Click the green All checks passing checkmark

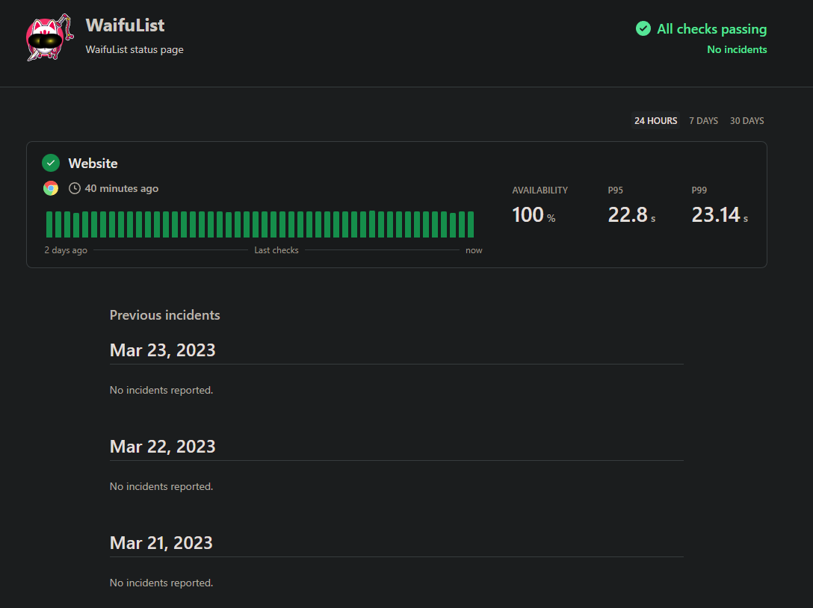[643, 29]
